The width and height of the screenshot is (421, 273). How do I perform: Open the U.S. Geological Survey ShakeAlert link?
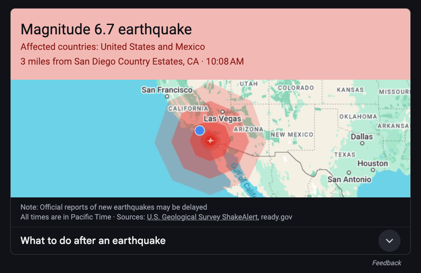point(202,217)
